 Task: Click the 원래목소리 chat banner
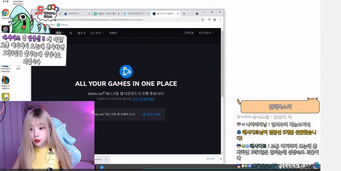click(x=280, y=106)
